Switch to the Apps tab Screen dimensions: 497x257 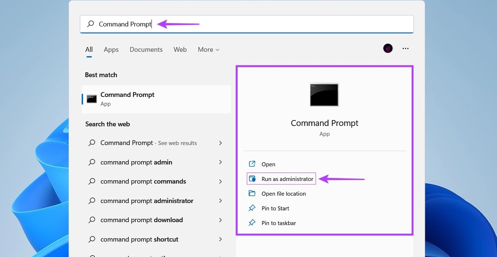(x=111, y=50)
